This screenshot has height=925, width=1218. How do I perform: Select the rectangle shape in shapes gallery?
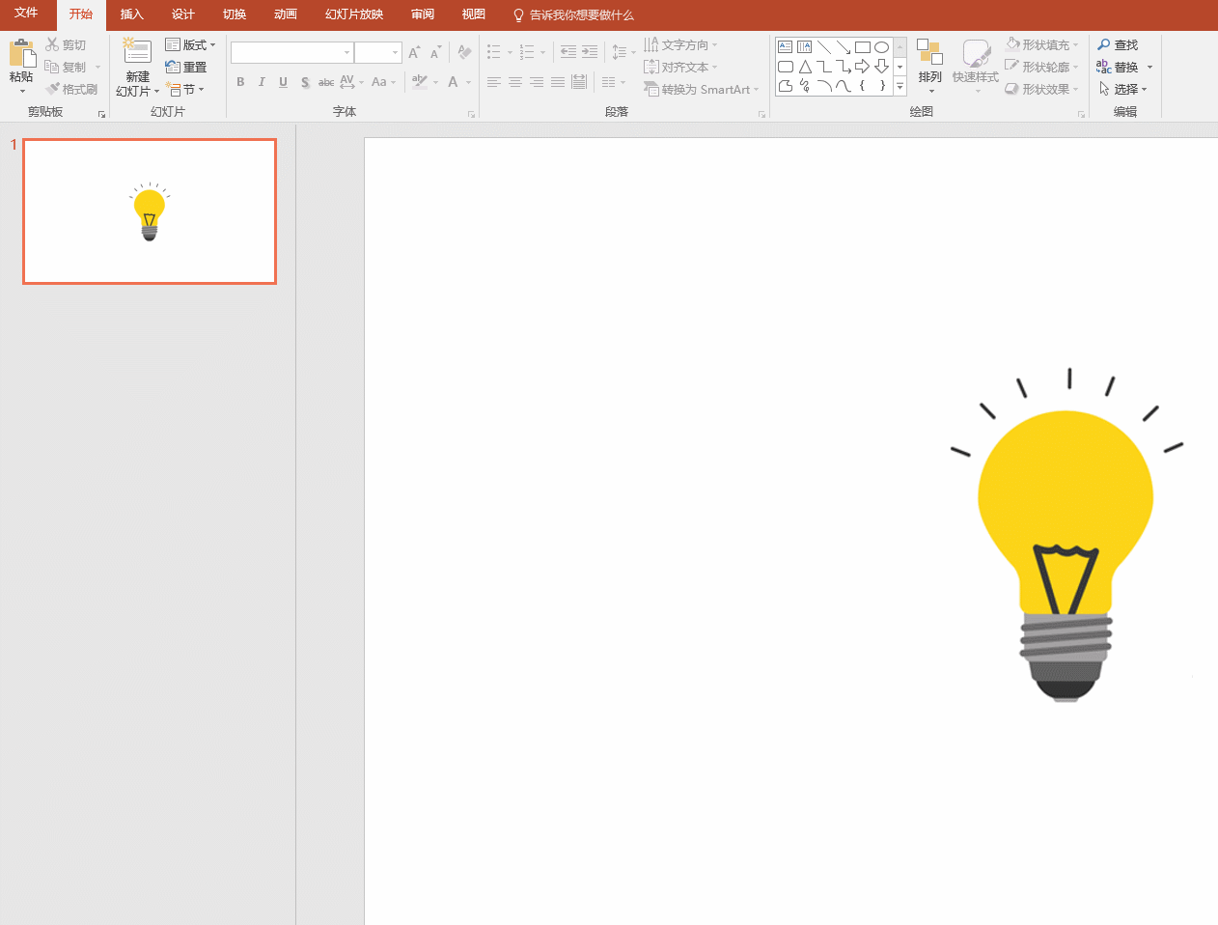(x=862, y=46)
